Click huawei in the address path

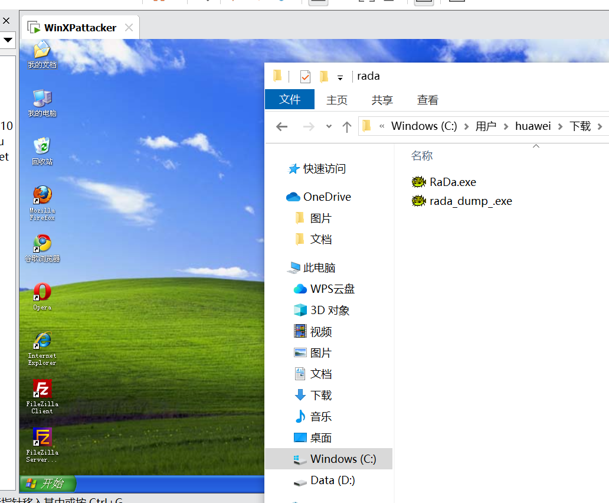click(533, 126)
